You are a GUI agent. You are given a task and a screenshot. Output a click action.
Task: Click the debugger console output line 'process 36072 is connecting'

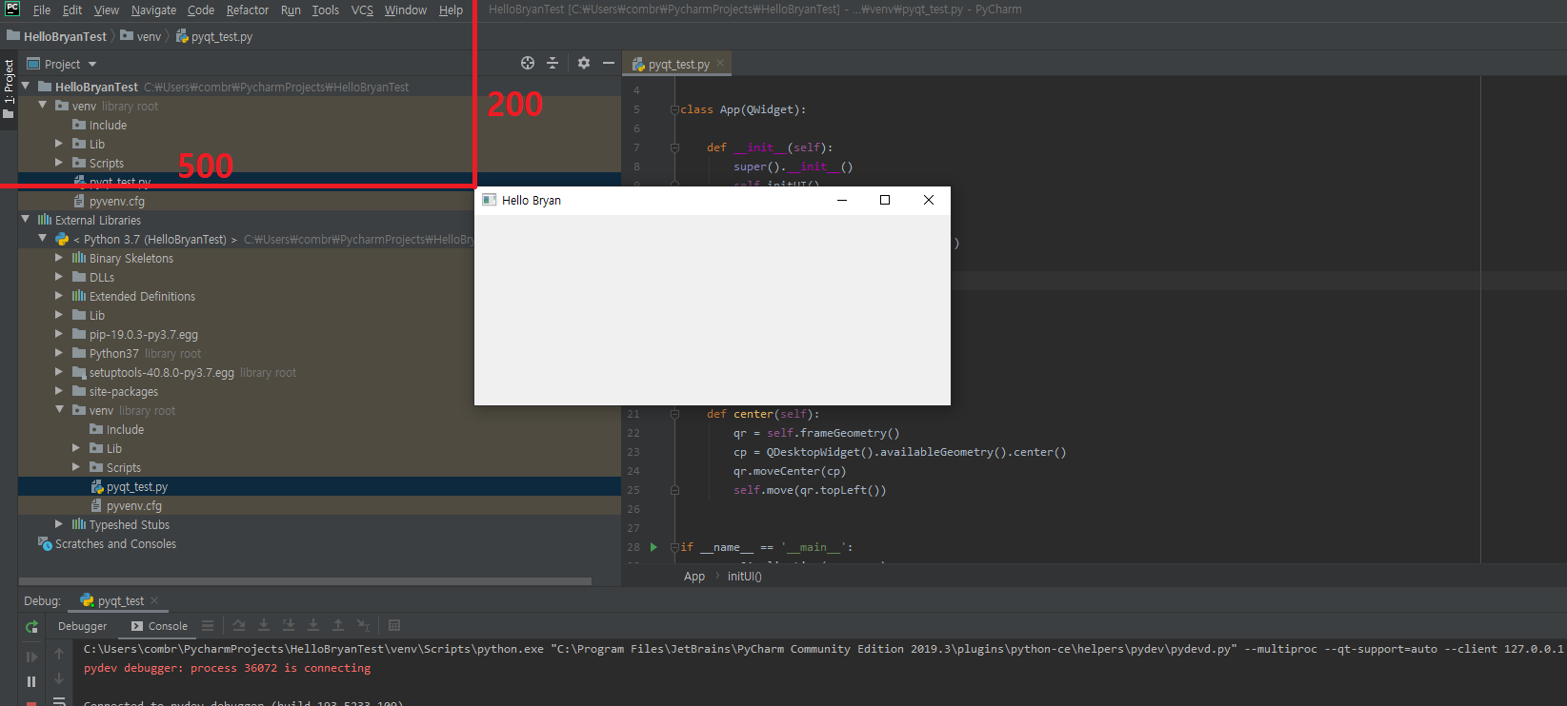(x=227, y=668)
